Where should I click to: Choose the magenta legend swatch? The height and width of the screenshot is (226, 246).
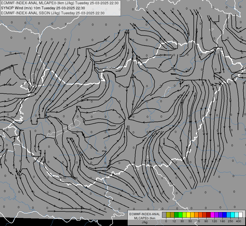(213, 215)
